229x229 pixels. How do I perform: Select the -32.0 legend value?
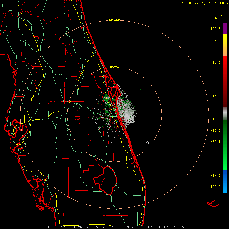point(216,131)
